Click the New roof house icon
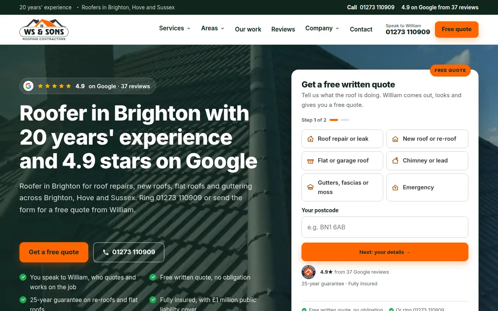 (395, 139)
